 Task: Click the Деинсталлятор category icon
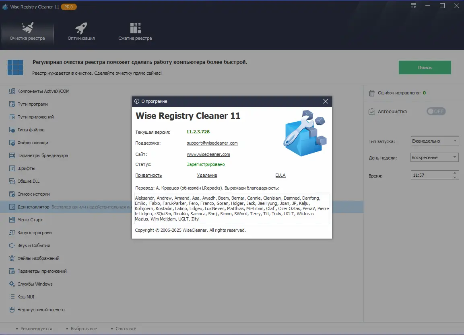tap(12, 207)
